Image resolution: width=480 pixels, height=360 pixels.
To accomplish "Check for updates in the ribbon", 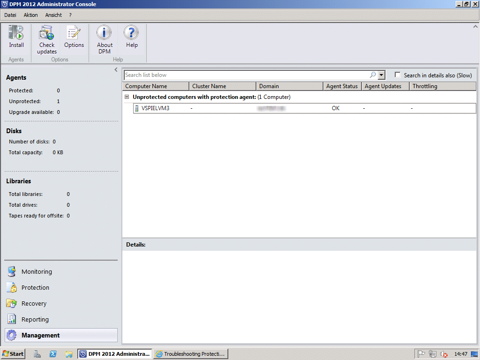I will point(47,40).
